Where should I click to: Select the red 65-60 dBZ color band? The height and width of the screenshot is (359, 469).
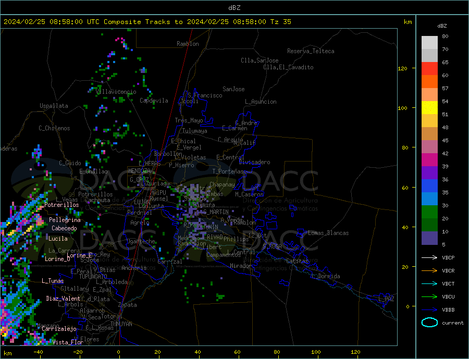point(429,68)
